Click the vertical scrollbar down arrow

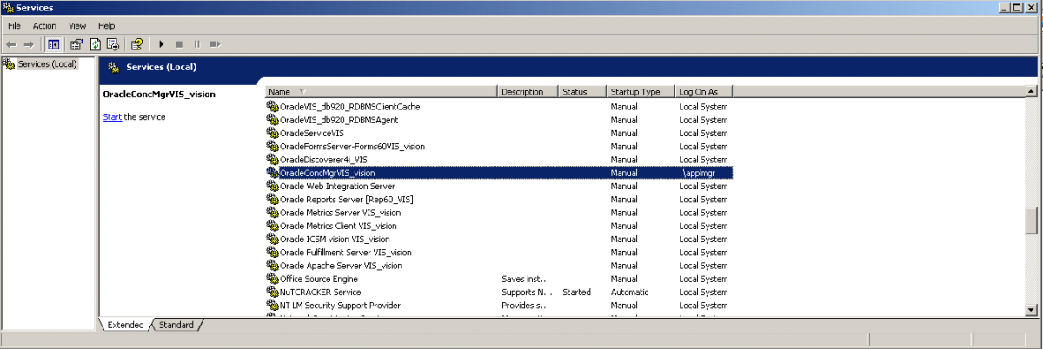click(1032, 309)
